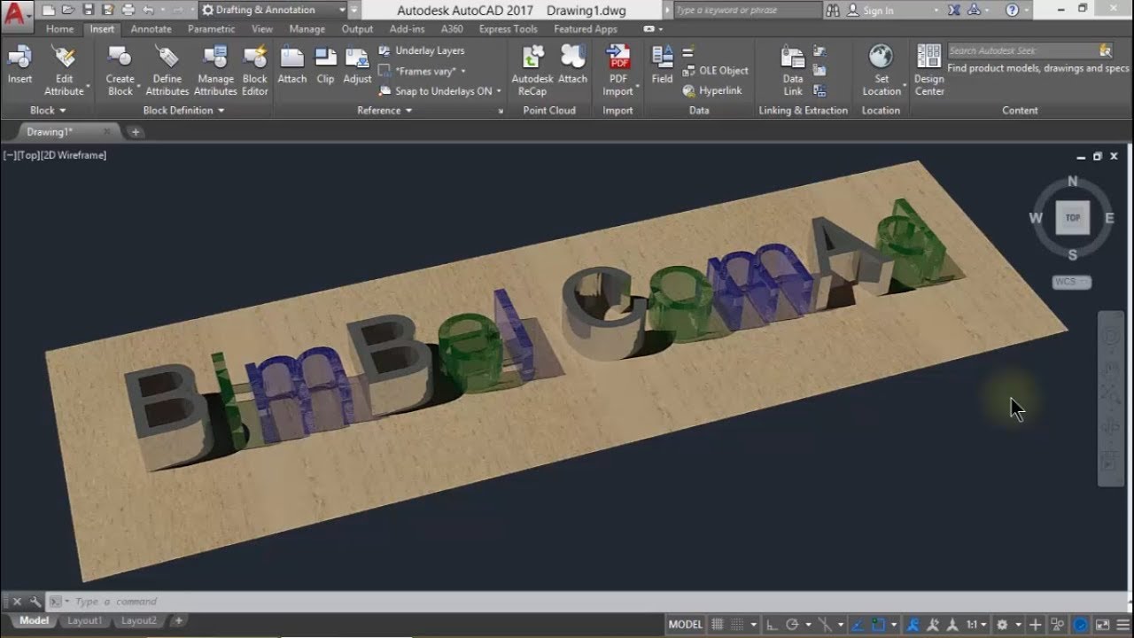Click the TOP face of the ViewCube
1134x638 pixels.
pos(1073,218)
